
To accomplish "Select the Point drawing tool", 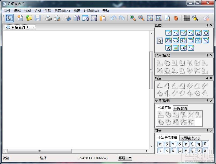I will (x=168, y=33).
